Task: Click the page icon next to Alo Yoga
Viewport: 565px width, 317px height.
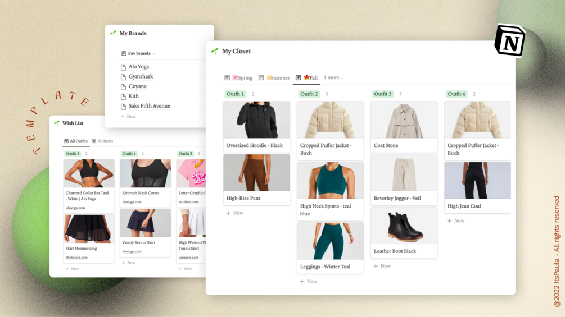Action: [x=123, y=67]
